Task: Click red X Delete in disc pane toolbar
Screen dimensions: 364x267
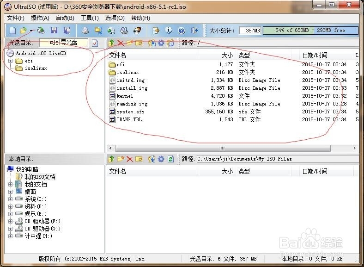Action: [121, 43]
